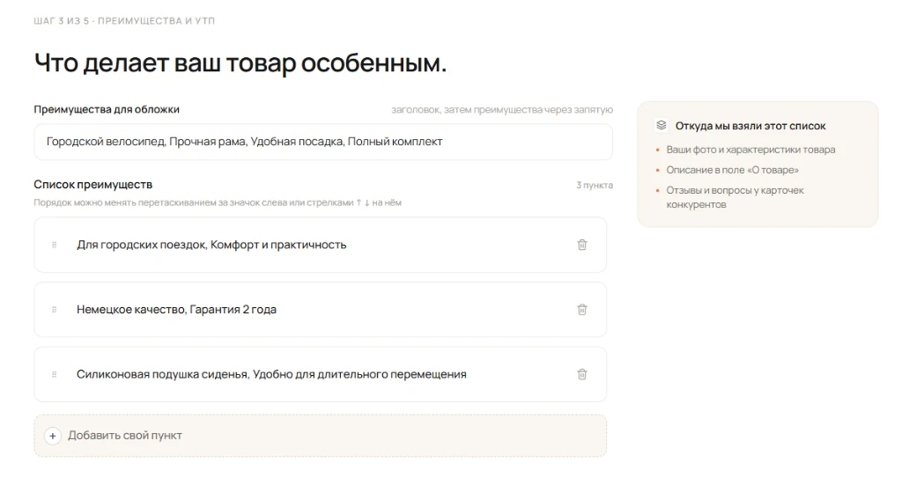Viewport: 902px width, 485px height.
Task: Add your own item via «Добавить свой пункт»
Action: coord(321,437)
